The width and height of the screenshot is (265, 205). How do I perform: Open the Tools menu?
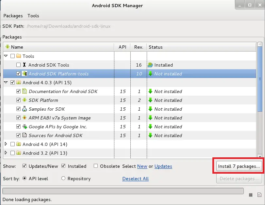click(33, 16)
